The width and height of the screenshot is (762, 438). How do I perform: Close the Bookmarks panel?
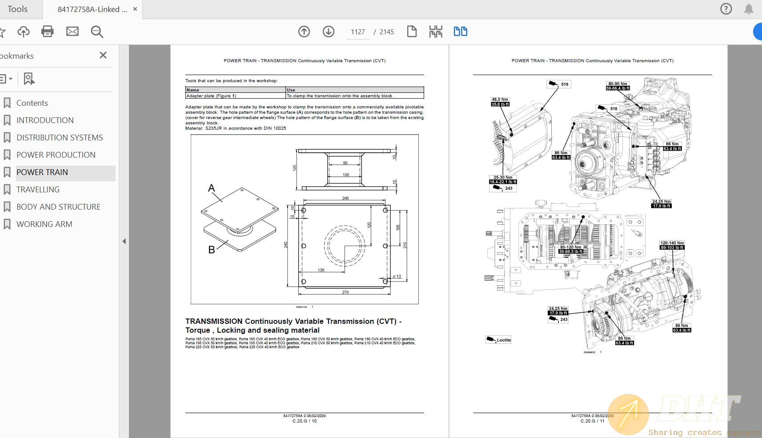click(103, 55)
